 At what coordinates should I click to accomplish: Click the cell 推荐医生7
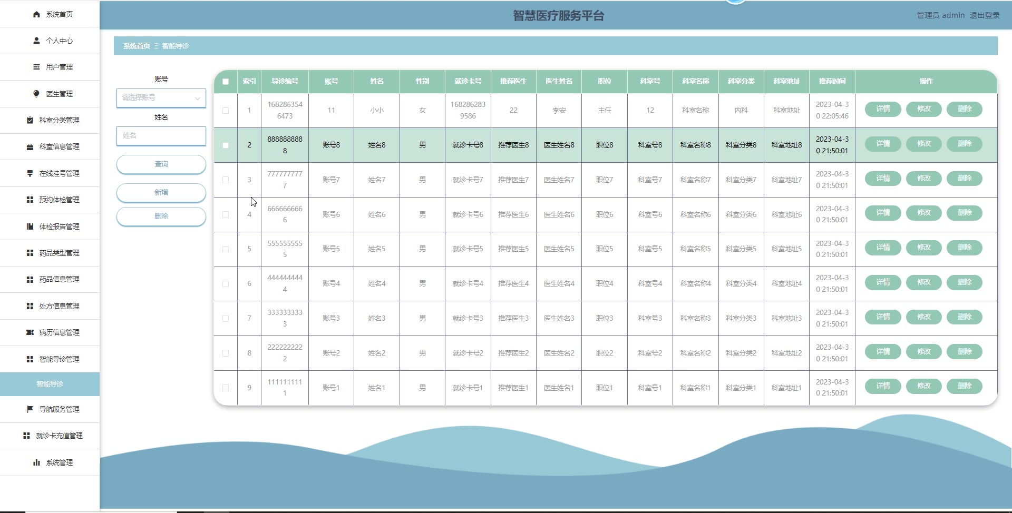tap(513, 180)
